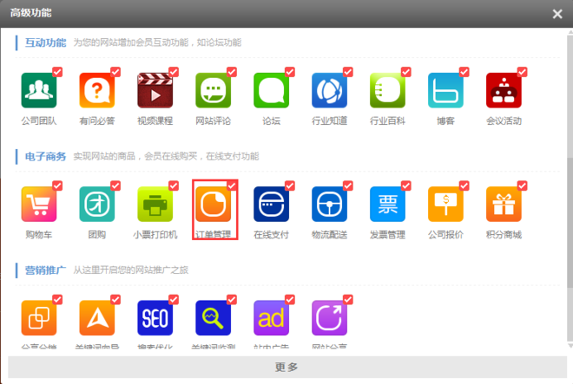Click the 论坛 forum icon
The image size is (573, 384).
tap(271, 90)
